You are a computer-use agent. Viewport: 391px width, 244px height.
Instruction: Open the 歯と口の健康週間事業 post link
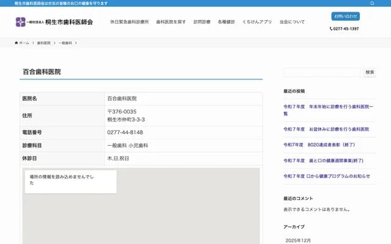coord(324,160)
